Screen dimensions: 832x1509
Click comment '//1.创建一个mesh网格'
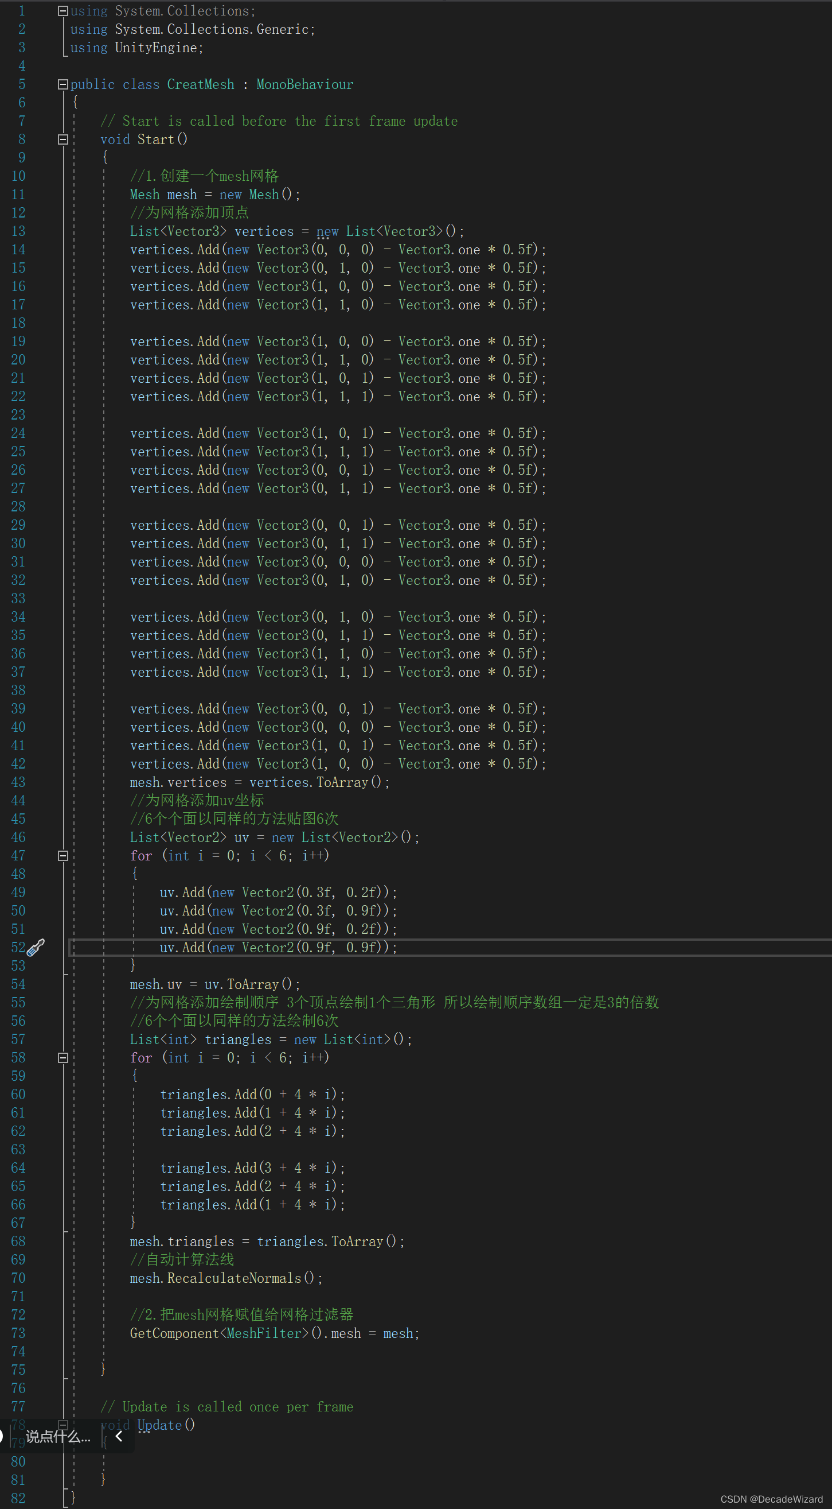click(204, 176)
